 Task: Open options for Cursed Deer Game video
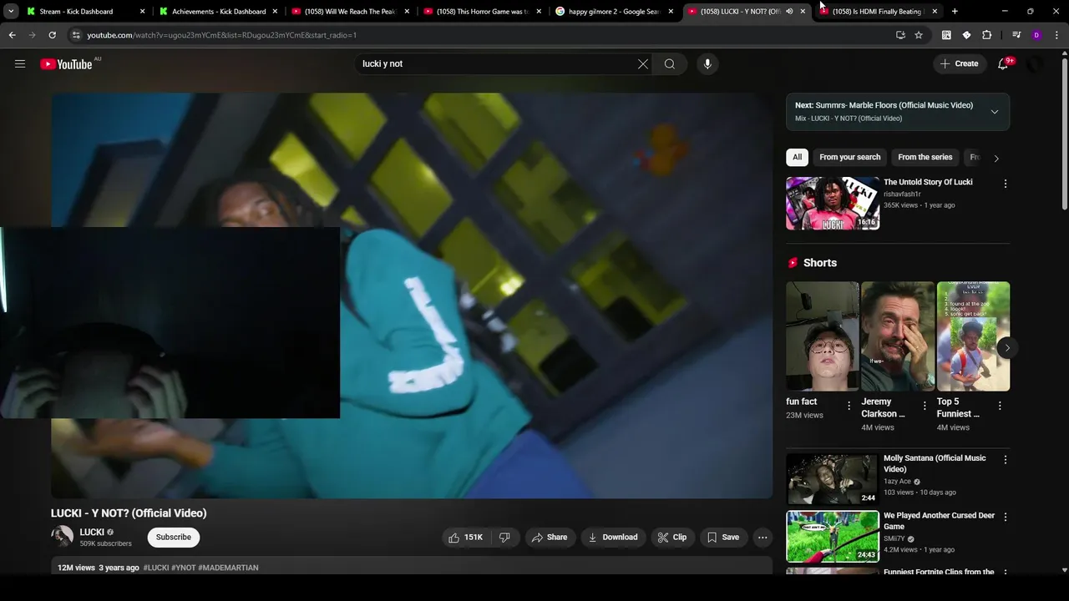pos(1006,518)
